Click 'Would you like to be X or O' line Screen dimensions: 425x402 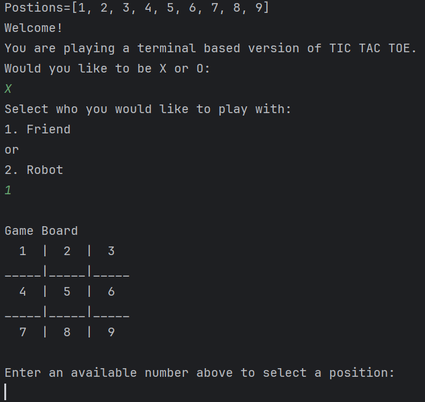pos(107,69)
